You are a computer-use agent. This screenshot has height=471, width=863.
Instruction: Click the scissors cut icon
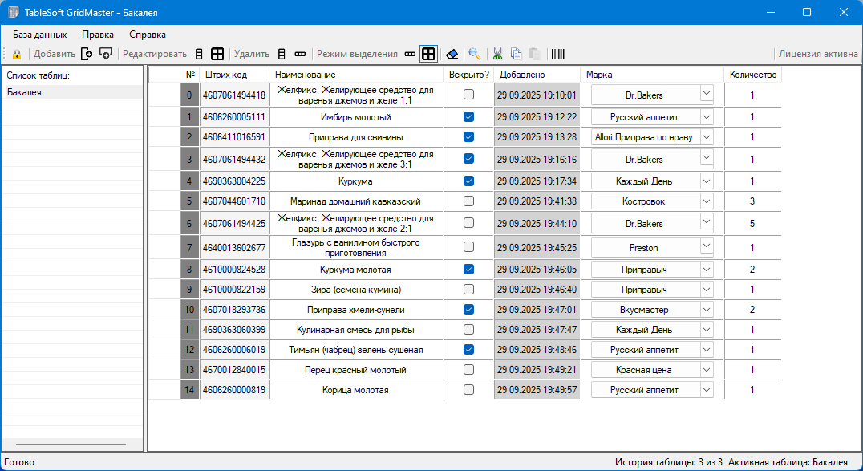(497, 55)
